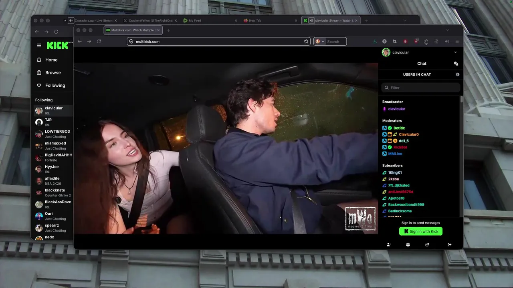The width and height of the screenshot is (513, 288).
Task: Open blackknate channel in Following list
Action: click(x=53, y=192)
